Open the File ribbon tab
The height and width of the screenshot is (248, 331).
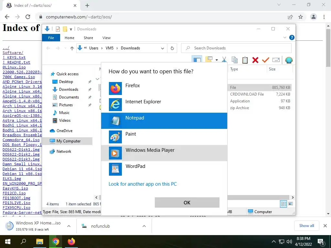click(51, 38)
